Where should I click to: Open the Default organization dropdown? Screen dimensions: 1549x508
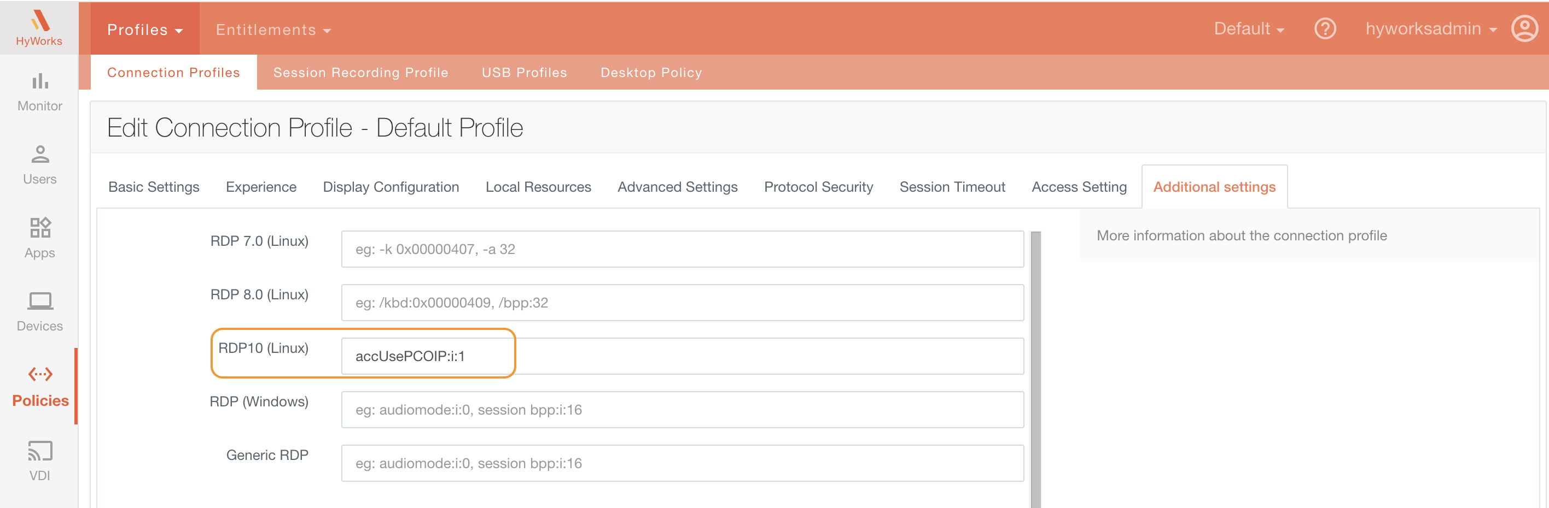point(1248,29)
